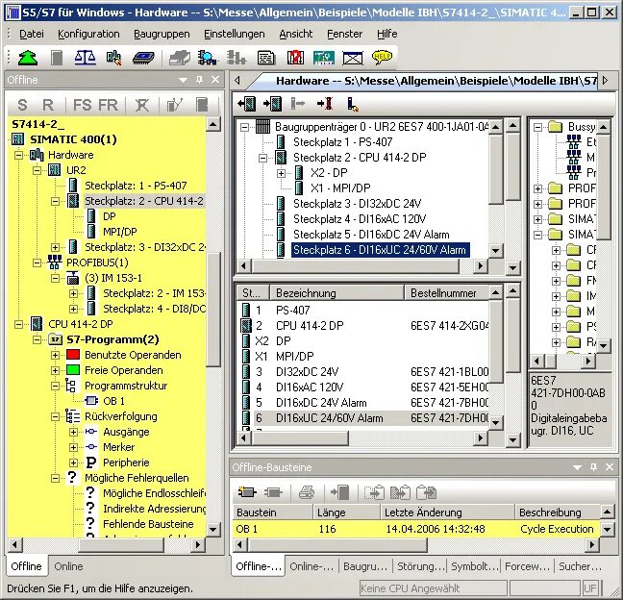The image size is (623, 600).
Task: Select row 5 DI16xDC 24V Alarm
Action: pyautogui.click(x=363, y=403)
